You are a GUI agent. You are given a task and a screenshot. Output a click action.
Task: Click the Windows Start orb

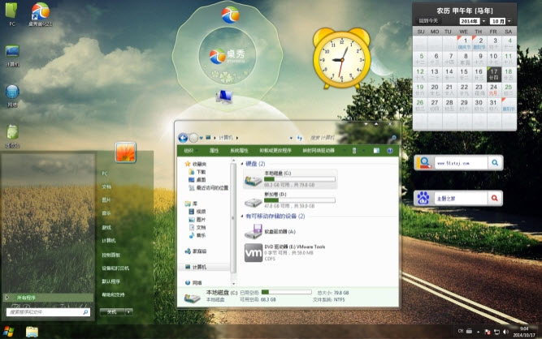[x=8, y=331]
